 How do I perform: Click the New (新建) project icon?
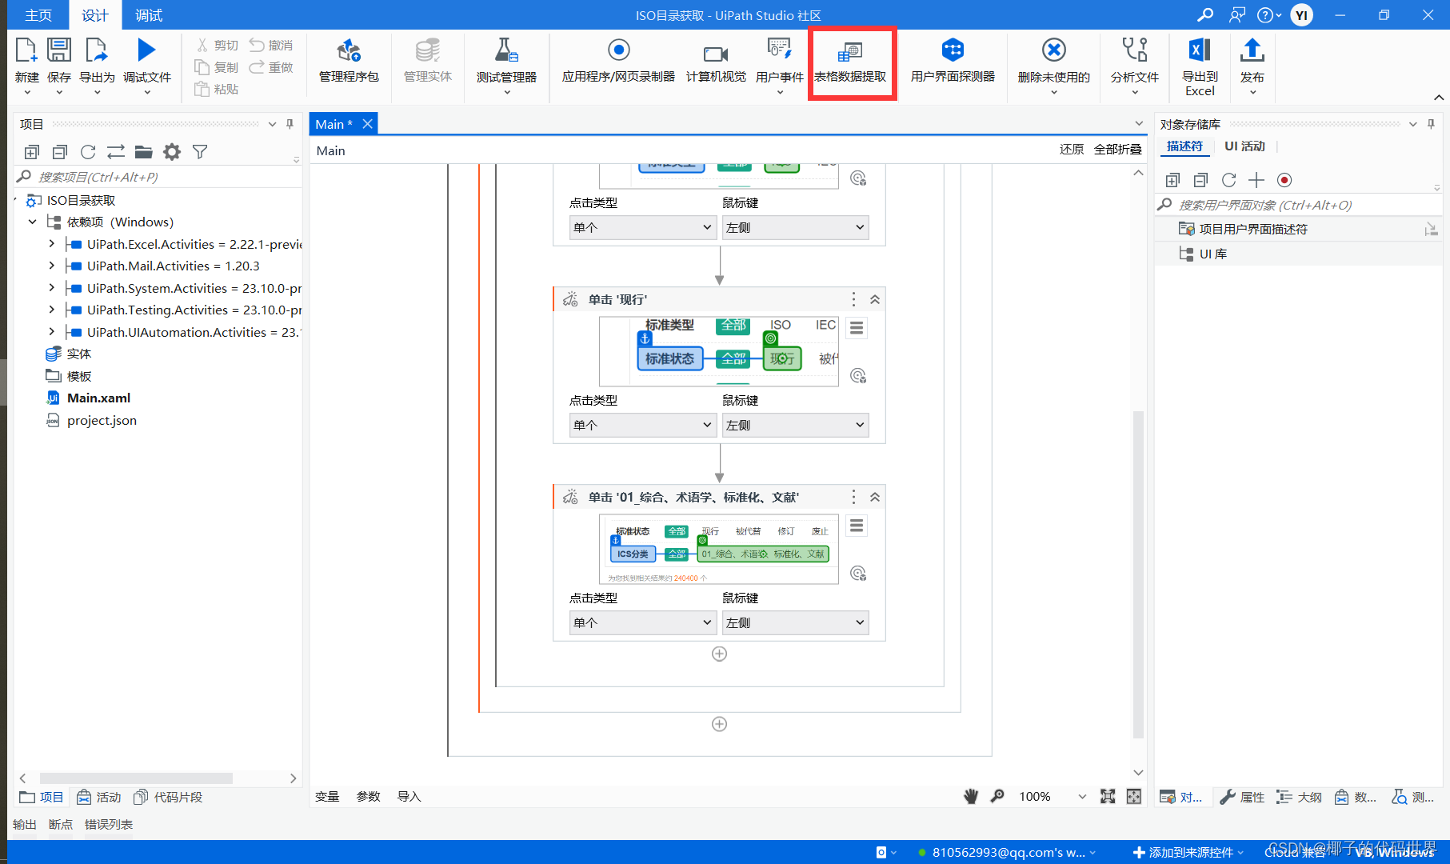26,51
